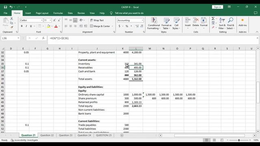Open the File menu tab
Image resolution: width=260 pixels, height=146 pixels.
(5, 13)
